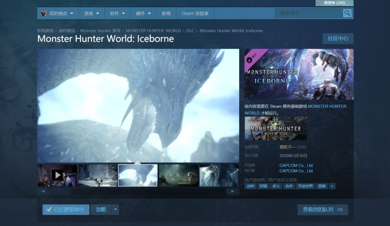Select the 国産 tag
Screen dimensions: 390x226
tap(322, 186)
